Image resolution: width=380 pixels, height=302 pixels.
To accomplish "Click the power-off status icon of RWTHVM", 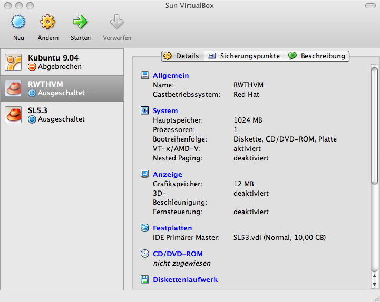I will pos(32,93).
